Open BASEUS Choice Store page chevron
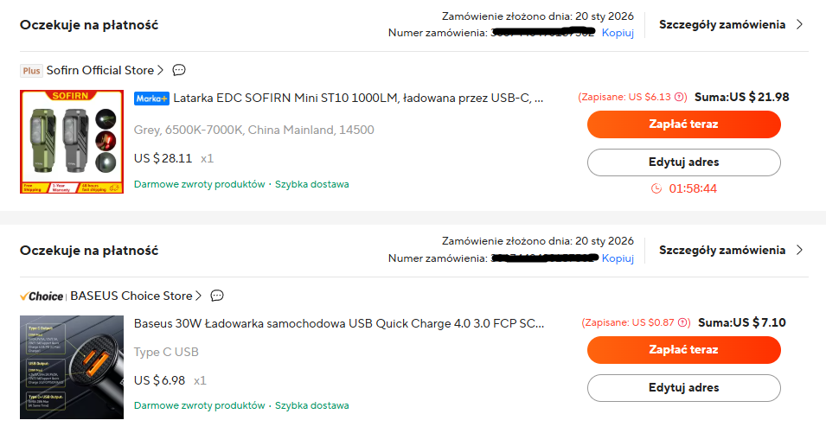This screenshot has width=826, height=433. (x=199, y=296)
